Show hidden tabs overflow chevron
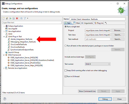 [x=106, y=23]
